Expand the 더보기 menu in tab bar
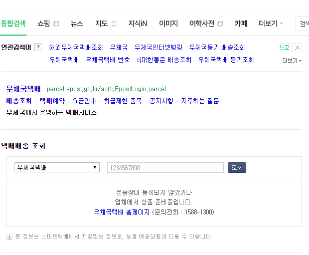Screen dimensions: 309x255 tap(270, 24)
